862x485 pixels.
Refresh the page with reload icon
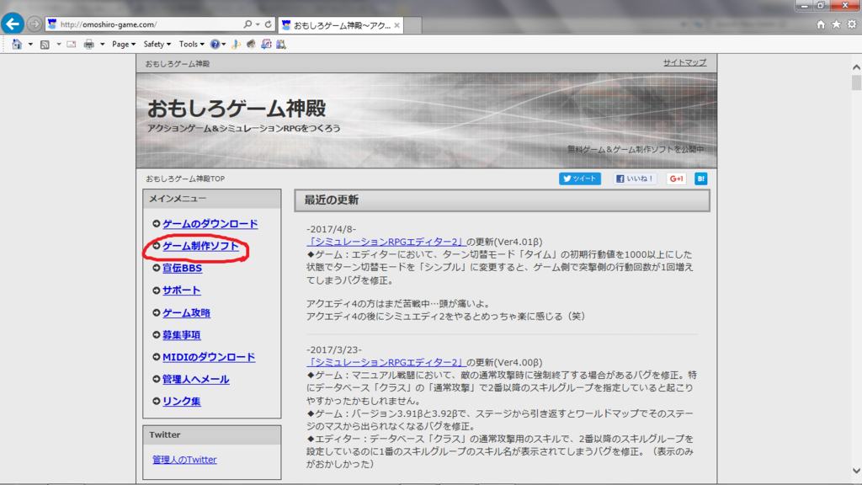[x=269, y=24]
